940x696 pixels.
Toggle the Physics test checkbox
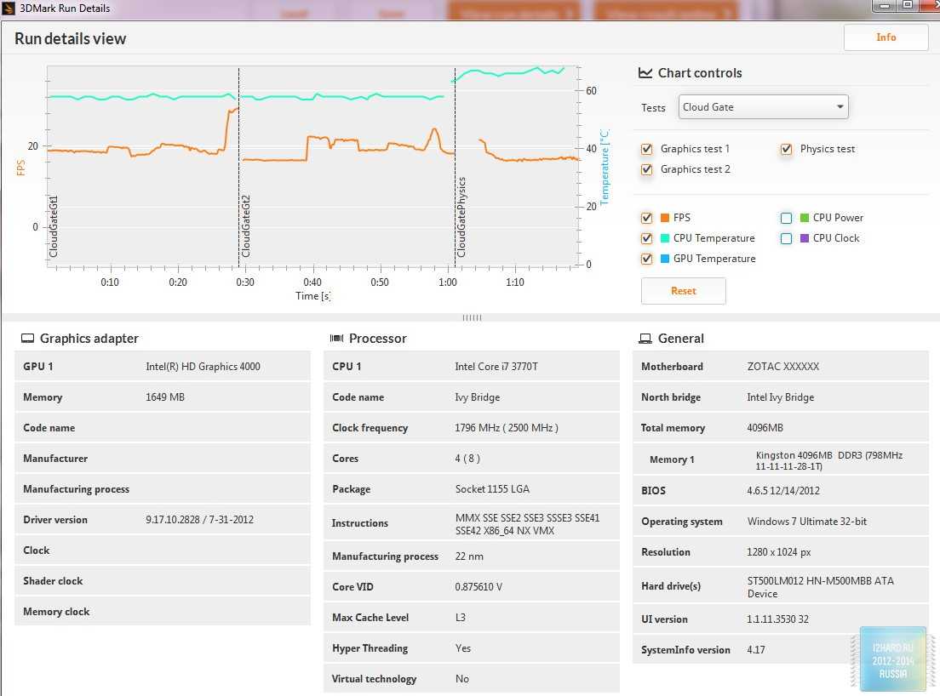click(x=787, y=149)
